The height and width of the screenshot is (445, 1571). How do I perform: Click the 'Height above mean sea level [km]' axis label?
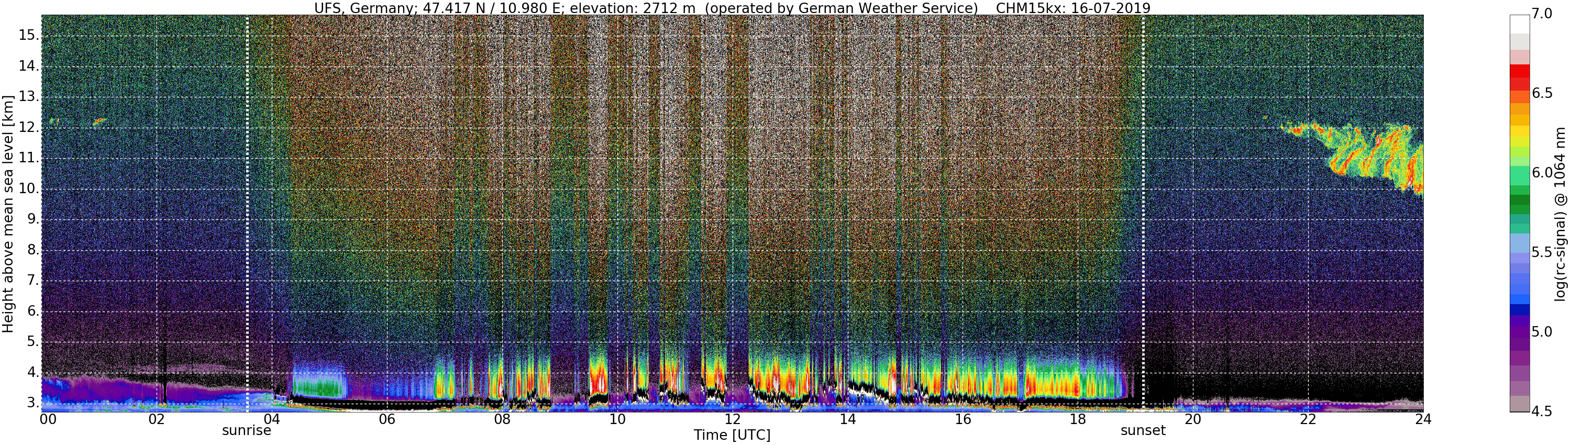click(x=8, y=214)
